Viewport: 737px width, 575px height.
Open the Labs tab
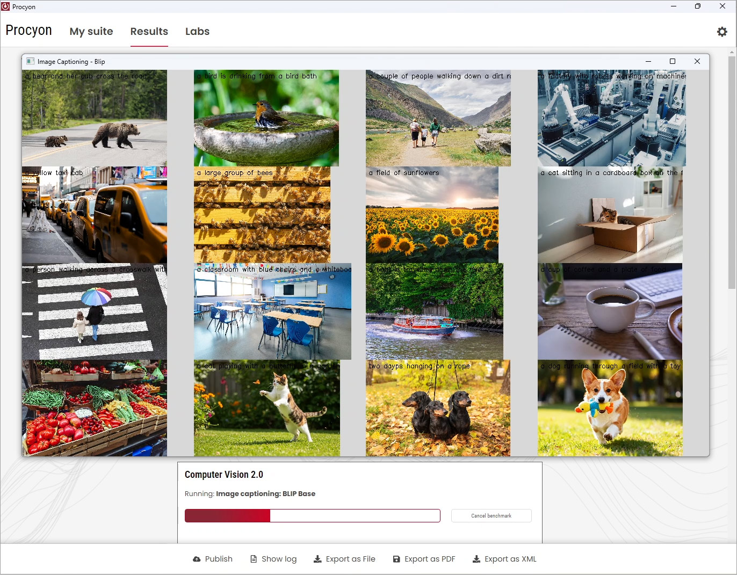tap(197, 31)
